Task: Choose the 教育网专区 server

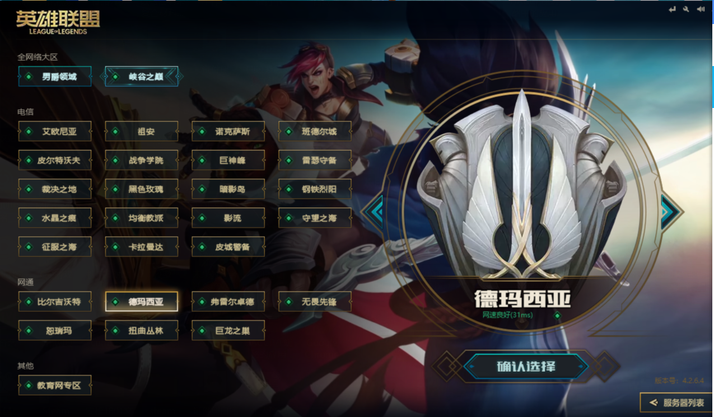Action: [x=55, y=385]
